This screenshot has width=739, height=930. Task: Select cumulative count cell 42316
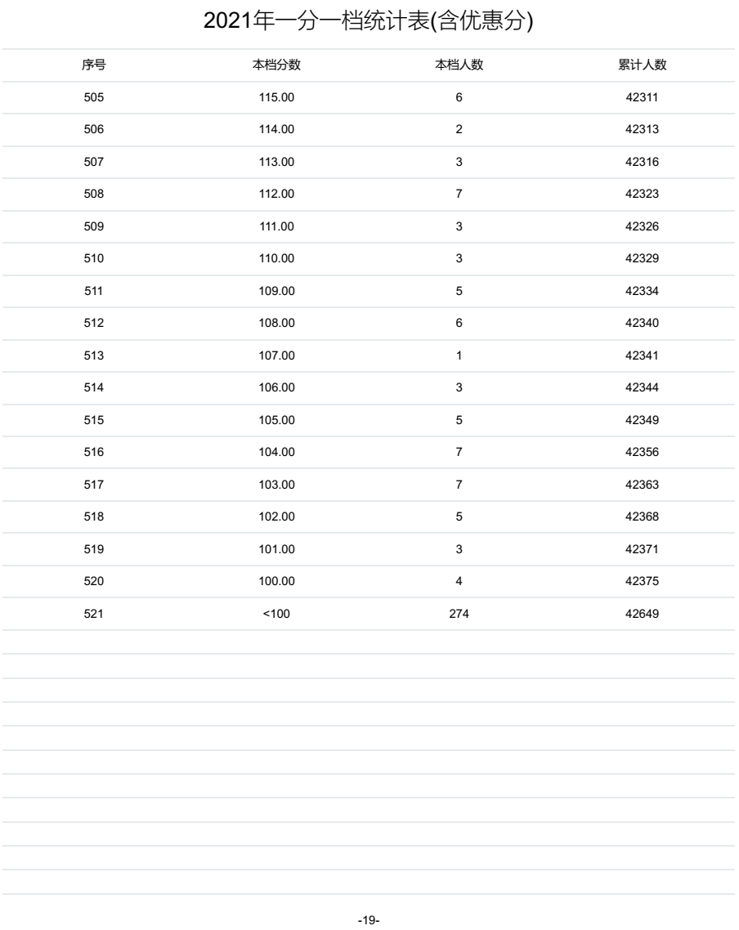[642, 162]
